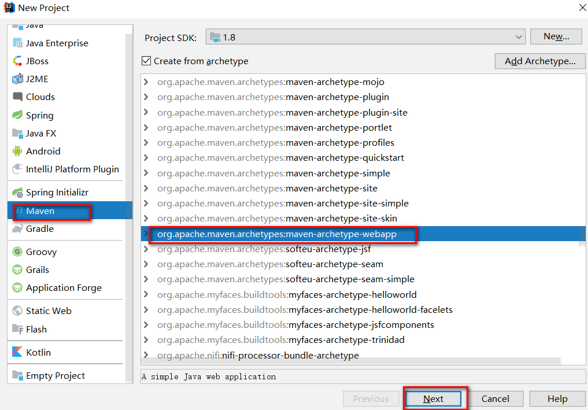The width and height of the screenshot is (588, 410).
Task: Expand the maven-archetype-plugin entry
Action: tap(146, 97)
